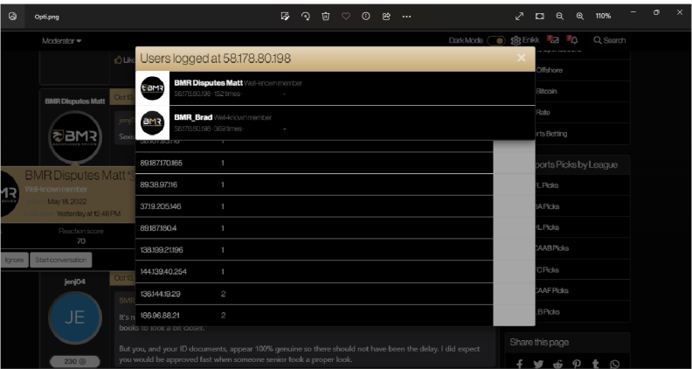
Task: Mark Opti.png as favorite with heart icon
Action: click(346, 17)
